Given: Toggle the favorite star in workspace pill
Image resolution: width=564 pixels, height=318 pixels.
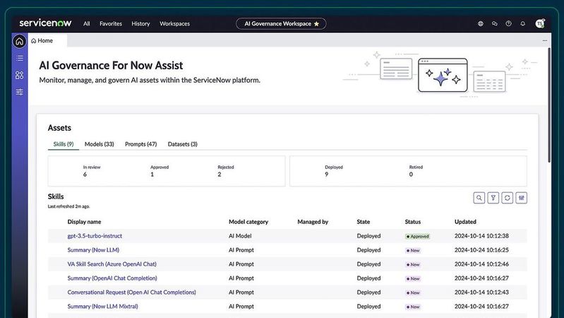Looking at the screenshot, I should (316, 24).
